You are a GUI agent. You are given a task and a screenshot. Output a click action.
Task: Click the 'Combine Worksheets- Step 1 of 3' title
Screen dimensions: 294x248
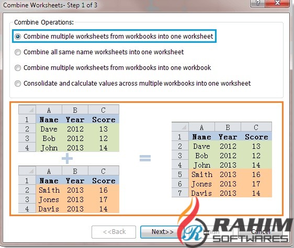(x=50, y=5)
